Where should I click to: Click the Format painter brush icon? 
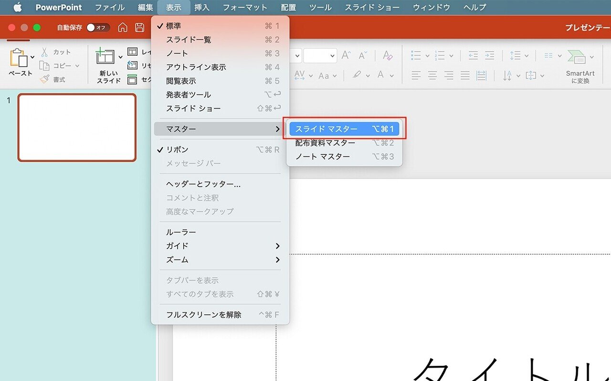coord(44,80)
